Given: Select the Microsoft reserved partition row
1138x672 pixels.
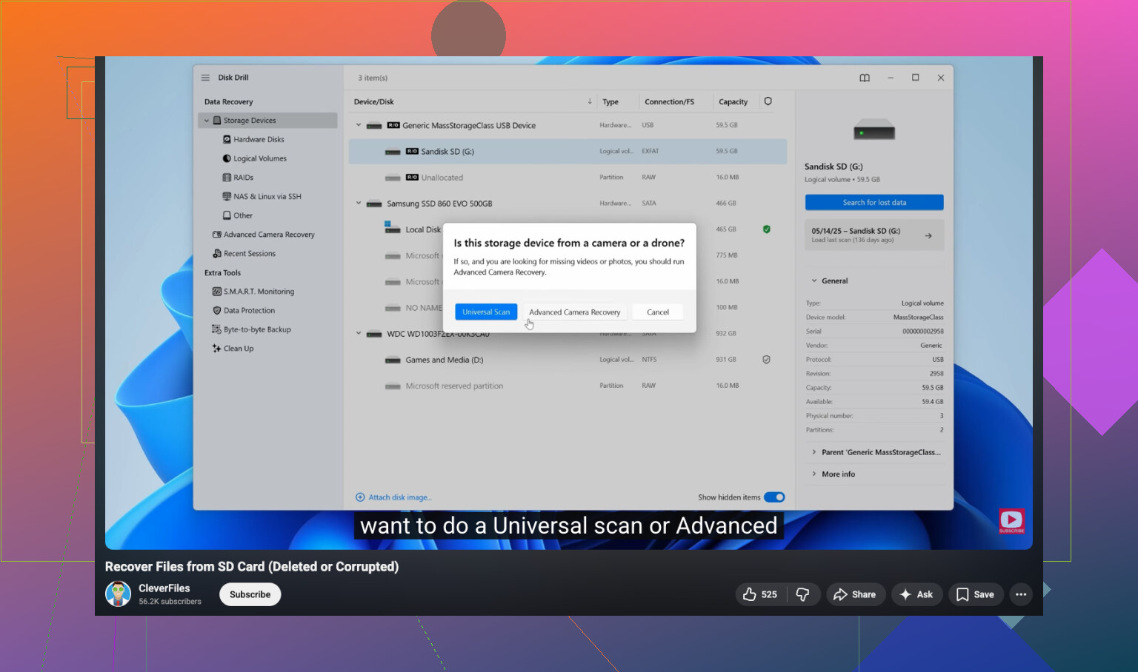Looking at the screenshot, I should click(x=568, y=386).
